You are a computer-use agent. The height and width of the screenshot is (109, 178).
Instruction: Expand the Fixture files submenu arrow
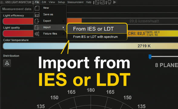[63, 34]
